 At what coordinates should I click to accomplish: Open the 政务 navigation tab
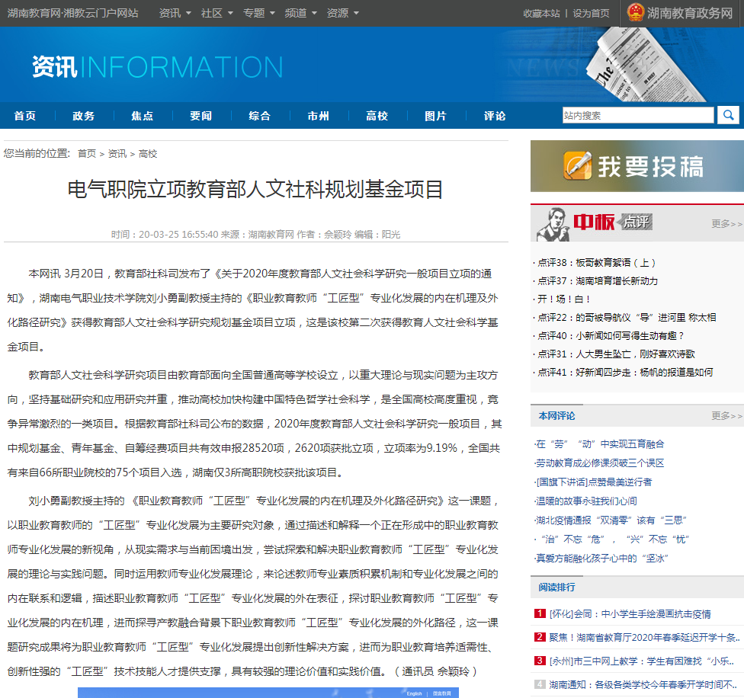coord(84,116)
